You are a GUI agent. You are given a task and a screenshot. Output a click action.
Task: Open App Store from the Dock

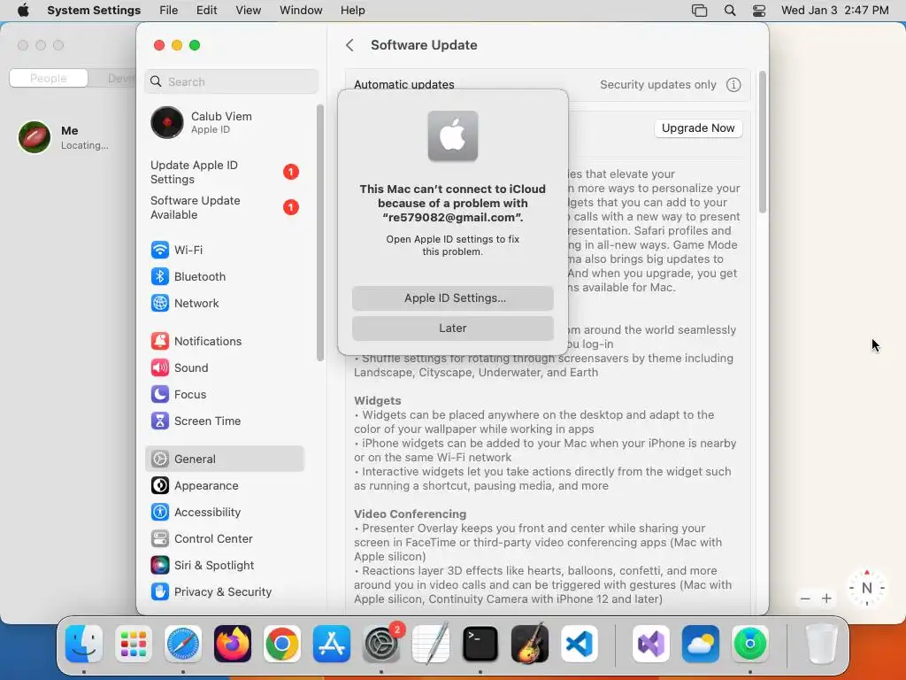coord(332,644)
